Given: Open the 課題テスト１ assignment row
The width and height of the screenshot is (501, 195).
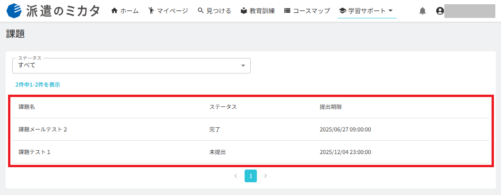Looking at the screenshot, I should tap(251, 152).
